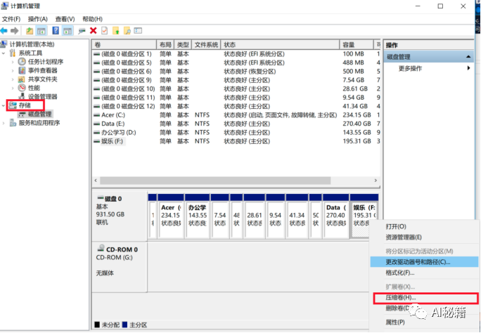
Task: Click the clock icon beside 任务计划程序
Action: (x=22, y=62)
